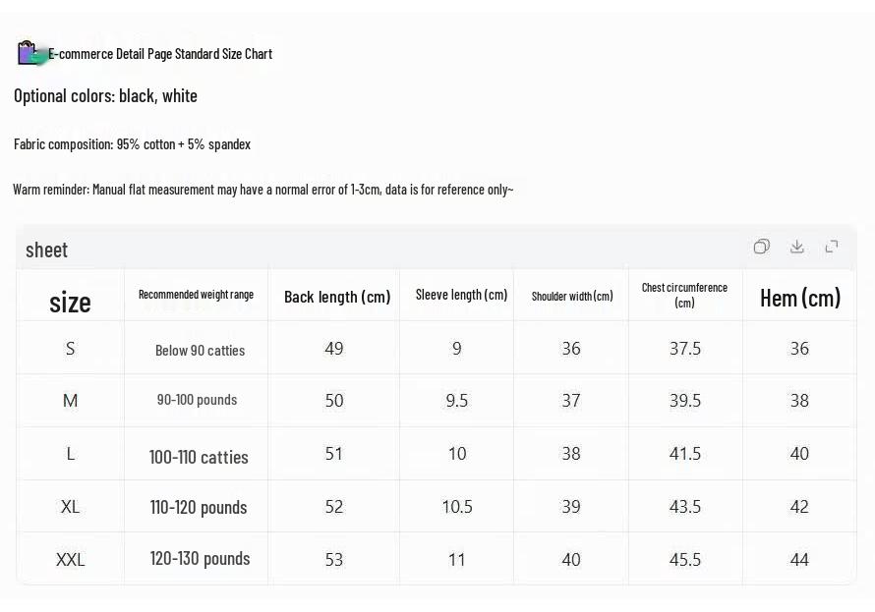This screenshot has height=612, width=875.
Task: Select the M size row cell
Action: [x=71, y=400]
